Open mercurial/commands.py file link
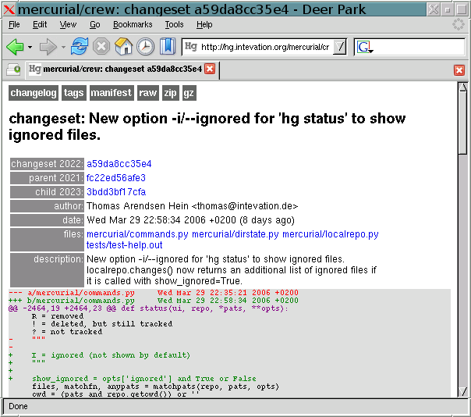Screen dimensions: 471x417 coord(137,234)
